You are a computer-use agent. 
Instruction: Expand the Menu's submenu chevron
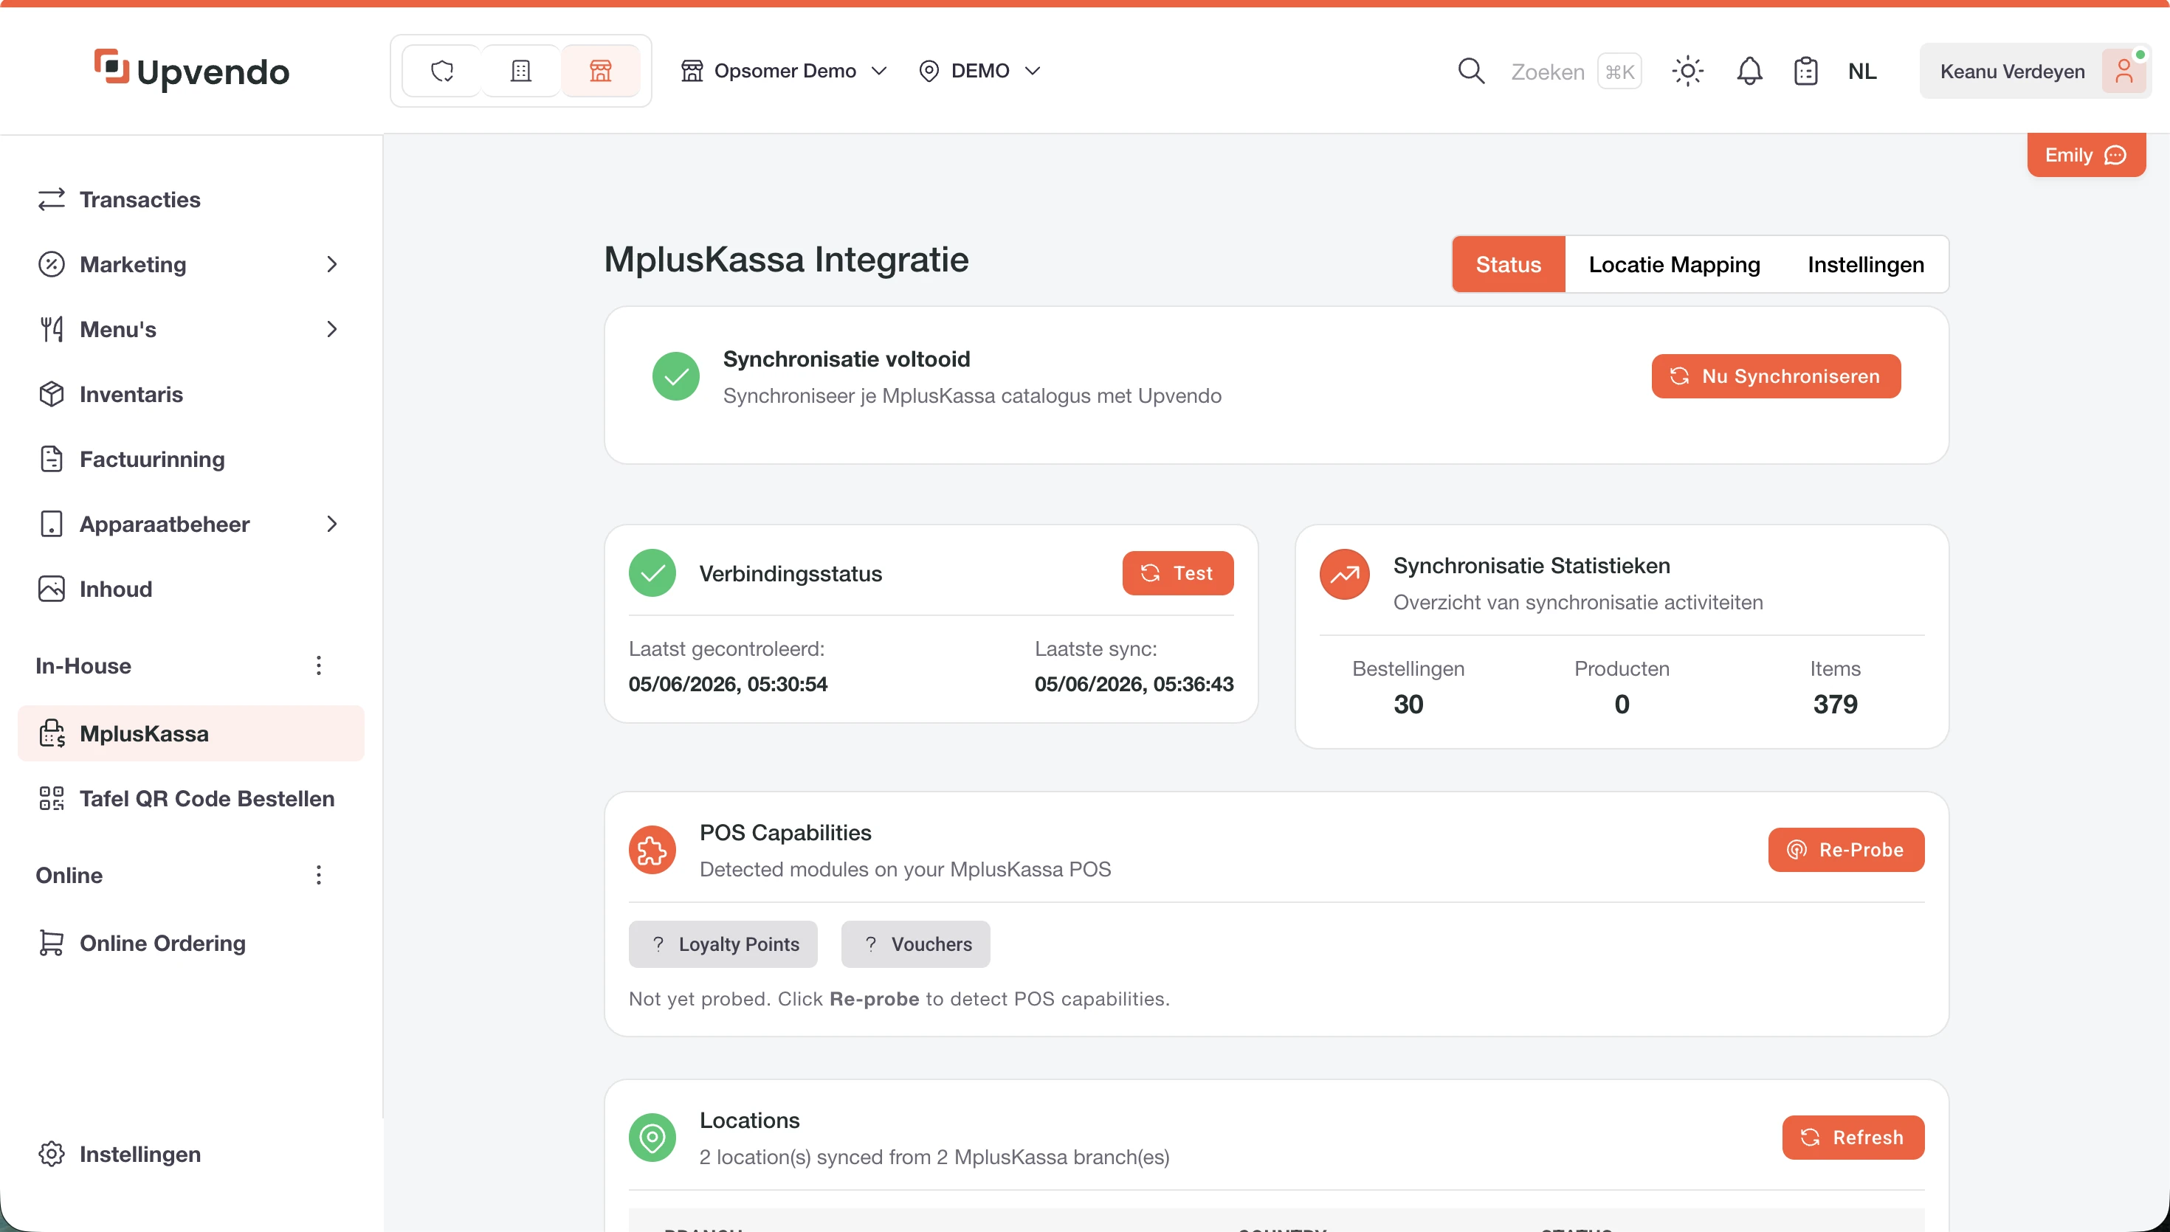(x=331, y=329)
